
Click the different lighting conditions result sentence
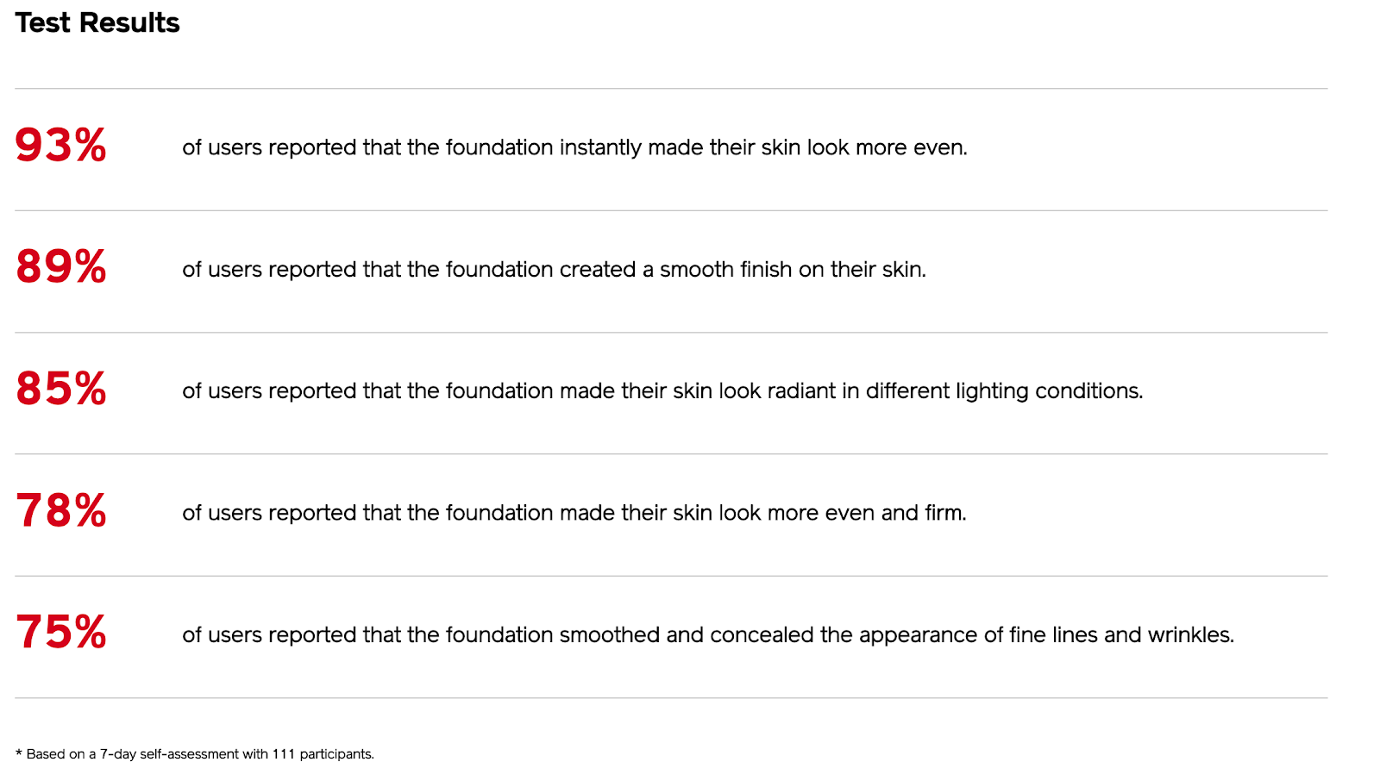[x=662, y=391]
